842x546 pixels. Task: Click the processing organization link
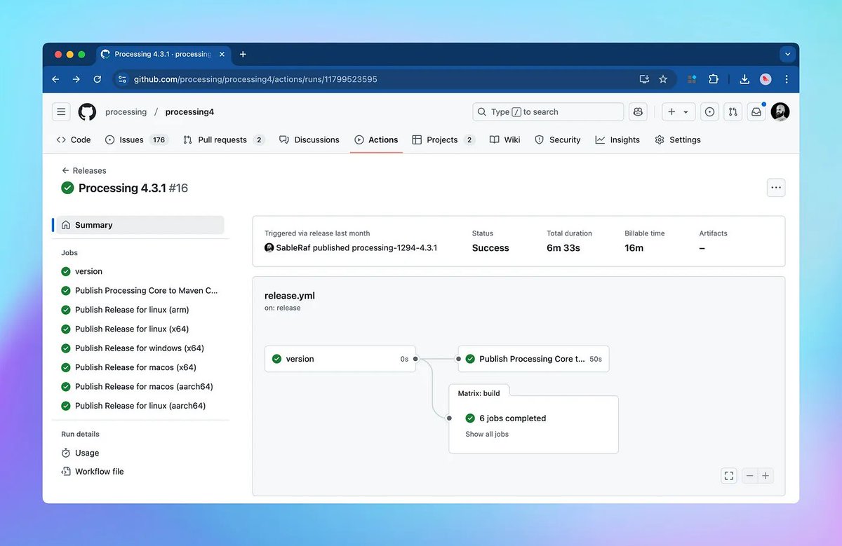tap(126, 112)
